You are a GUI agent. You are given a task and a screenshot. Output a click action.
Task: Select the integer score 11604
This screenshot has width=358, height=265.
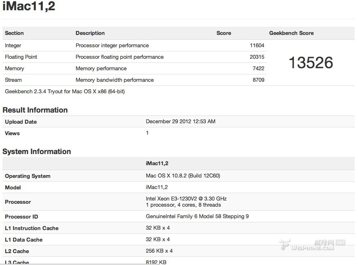point(257,46)
